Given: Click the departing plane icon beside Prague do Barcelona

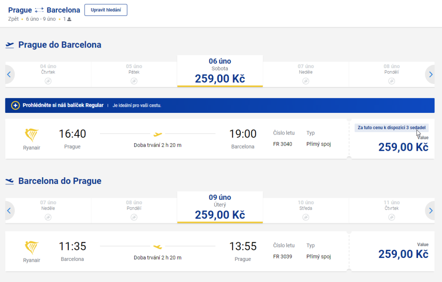Looking at the screenshot, I should 10,45.
